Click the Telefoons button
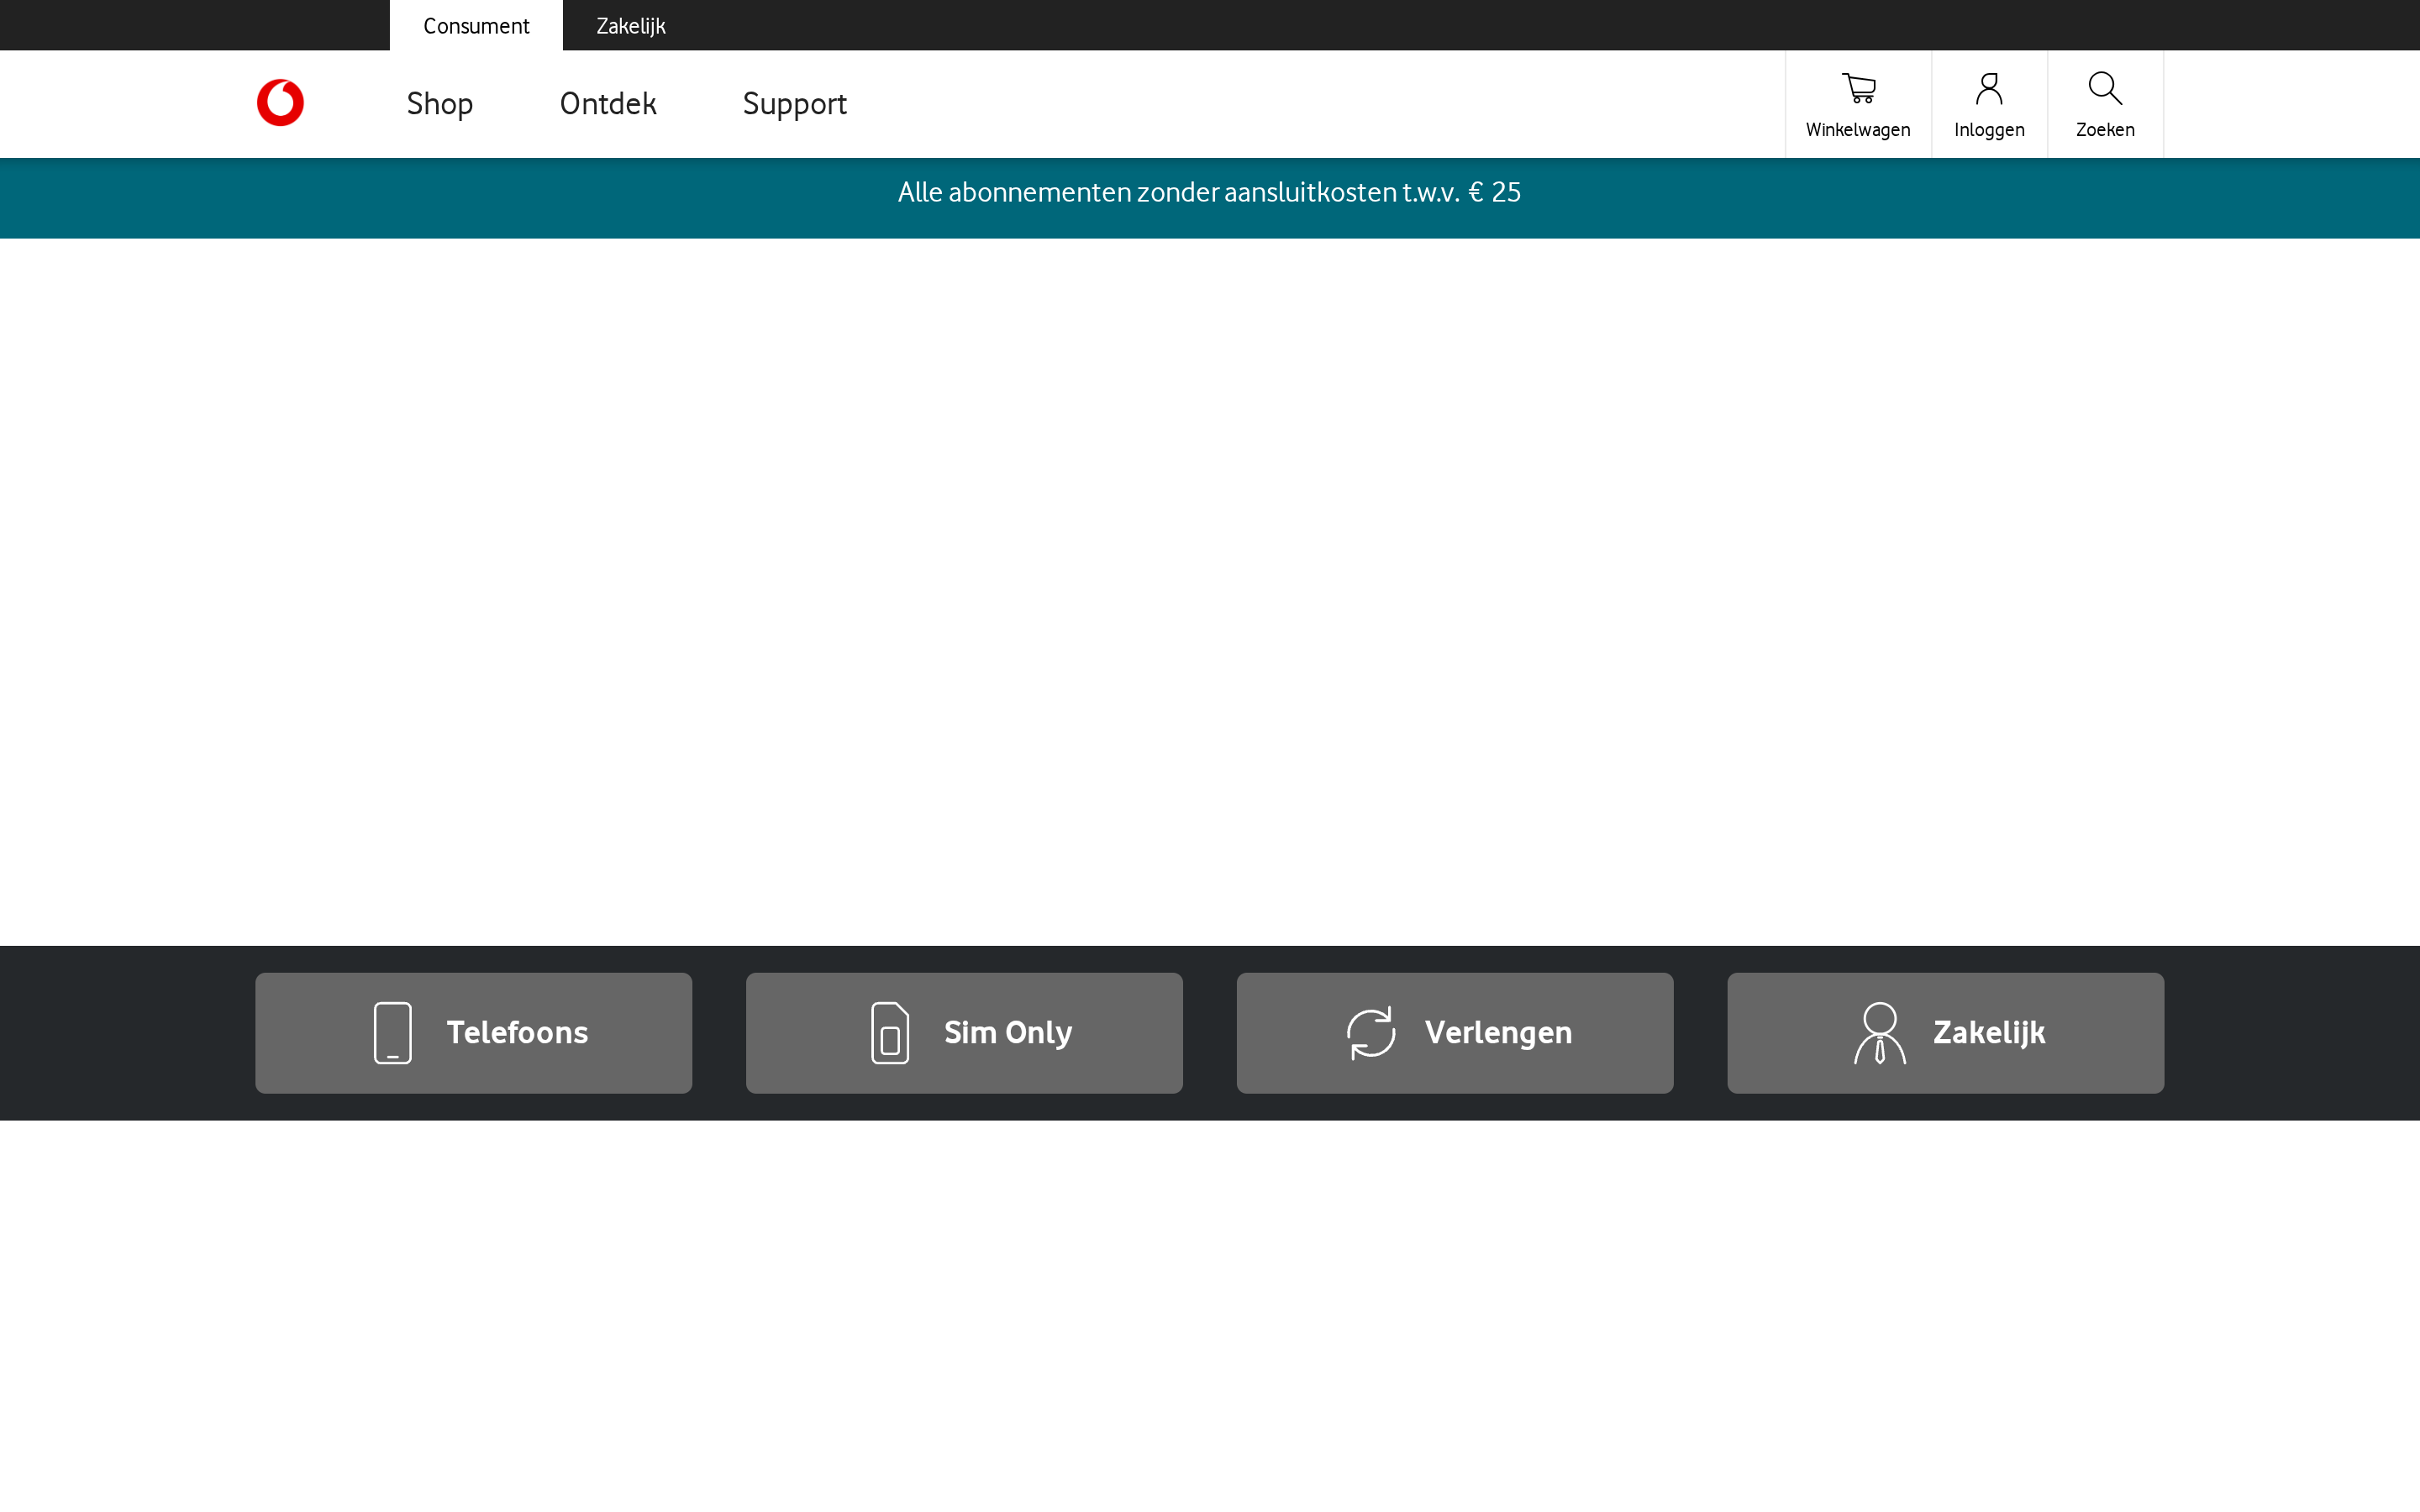This screenshot has width=2420, height=1512. pos(474,1033)
